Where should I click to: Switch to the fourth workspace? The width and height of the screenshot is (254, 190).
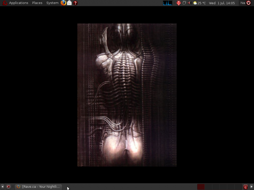click(x=224, y=187)
